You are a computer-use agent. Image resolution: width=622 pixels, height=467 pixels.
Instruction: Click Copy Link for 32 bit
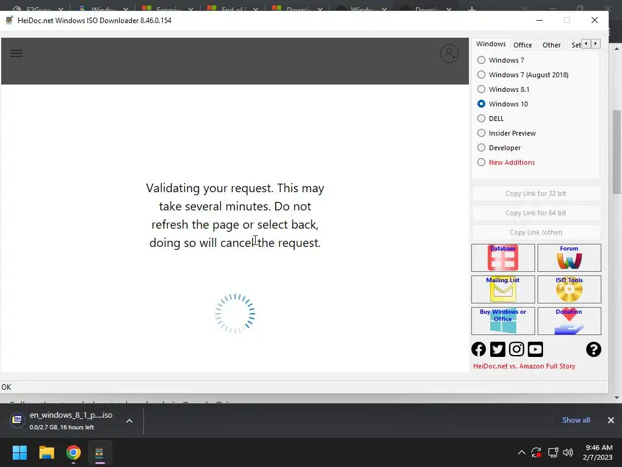coord(536,193)
